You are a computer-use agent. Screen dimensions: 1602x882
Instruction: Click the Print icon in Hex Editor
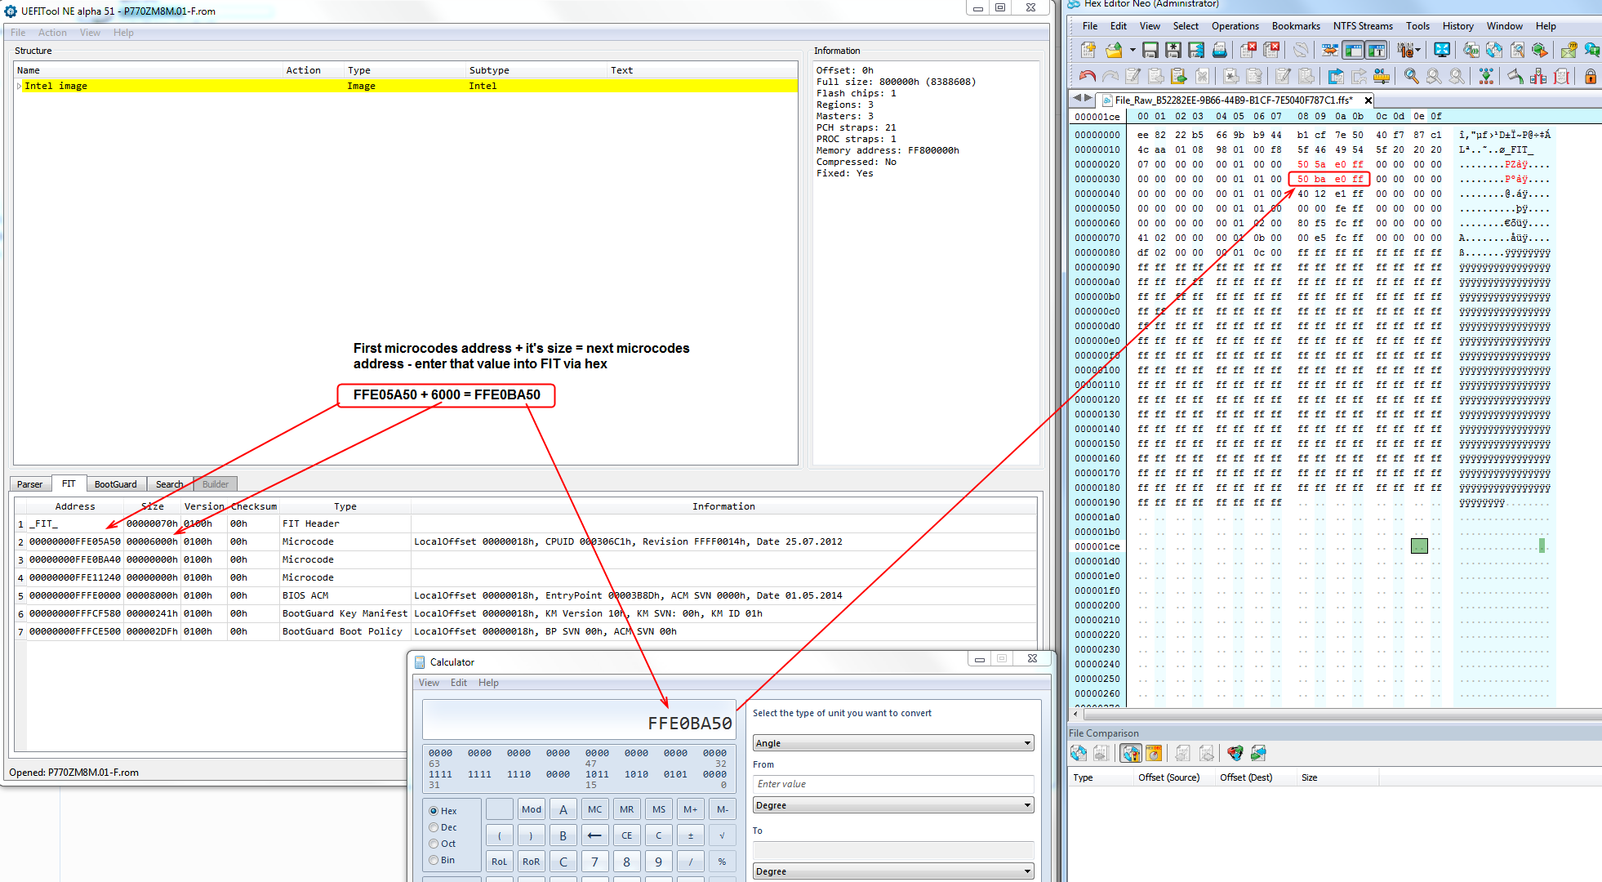[1220, 50]
